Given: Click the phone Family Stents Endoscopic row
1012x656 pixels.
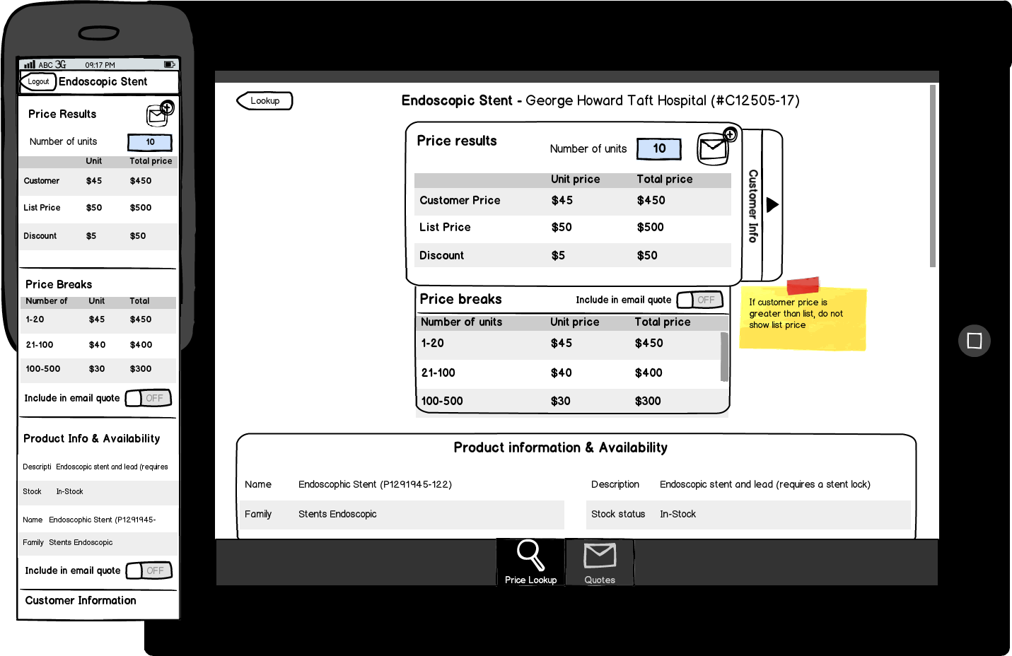Looking at the screenshot, I should pos(98,543).
